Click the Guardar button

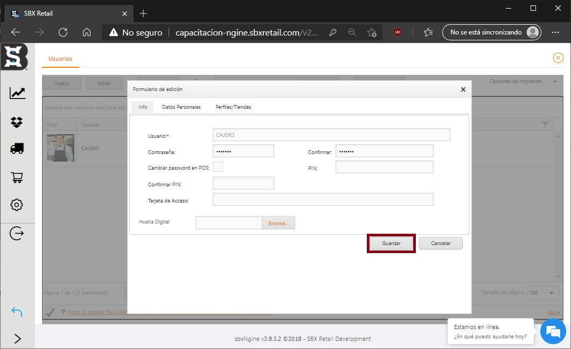(x=391, y=243)
